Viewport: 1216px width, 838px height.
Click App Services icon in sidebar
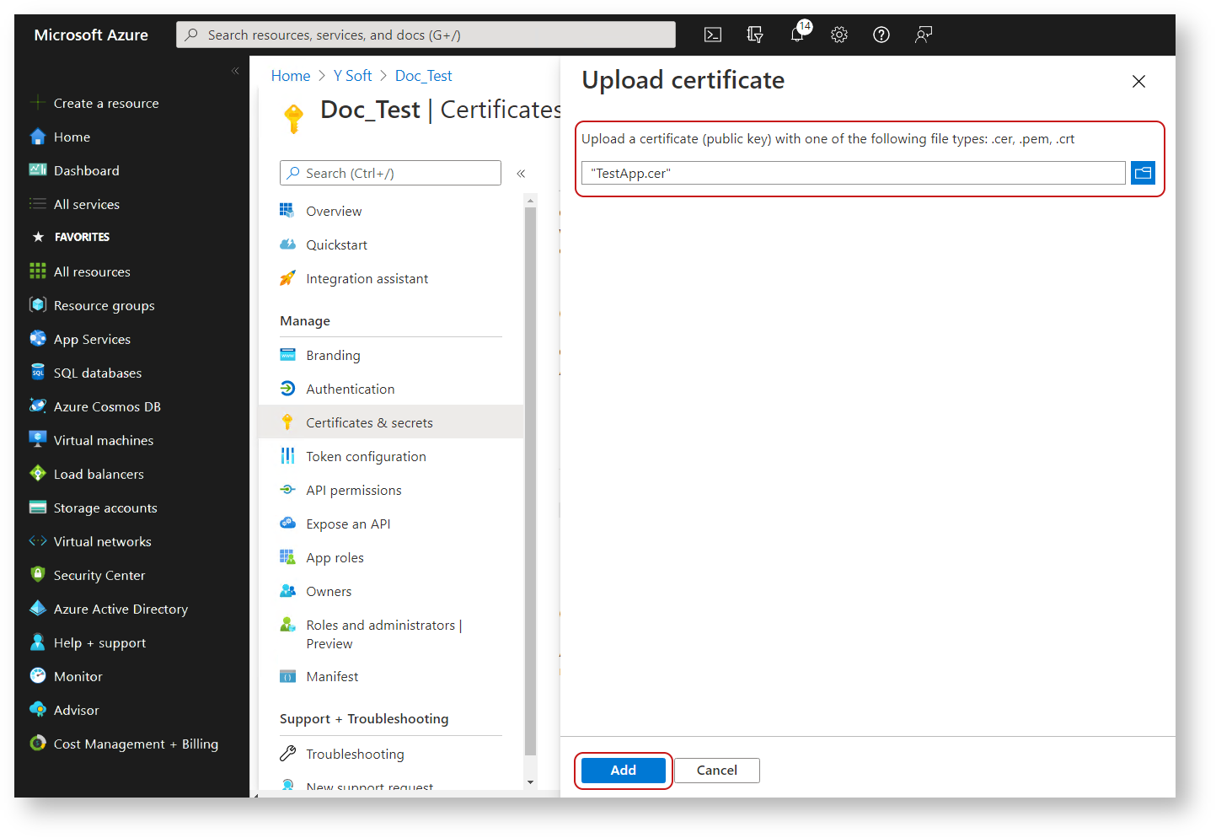tap(38, 339)
